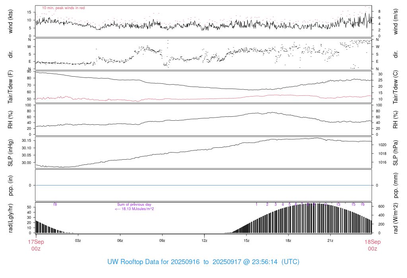Click the '200' W/m^2 tick label
407x278 pixels.
coord(381,224)
